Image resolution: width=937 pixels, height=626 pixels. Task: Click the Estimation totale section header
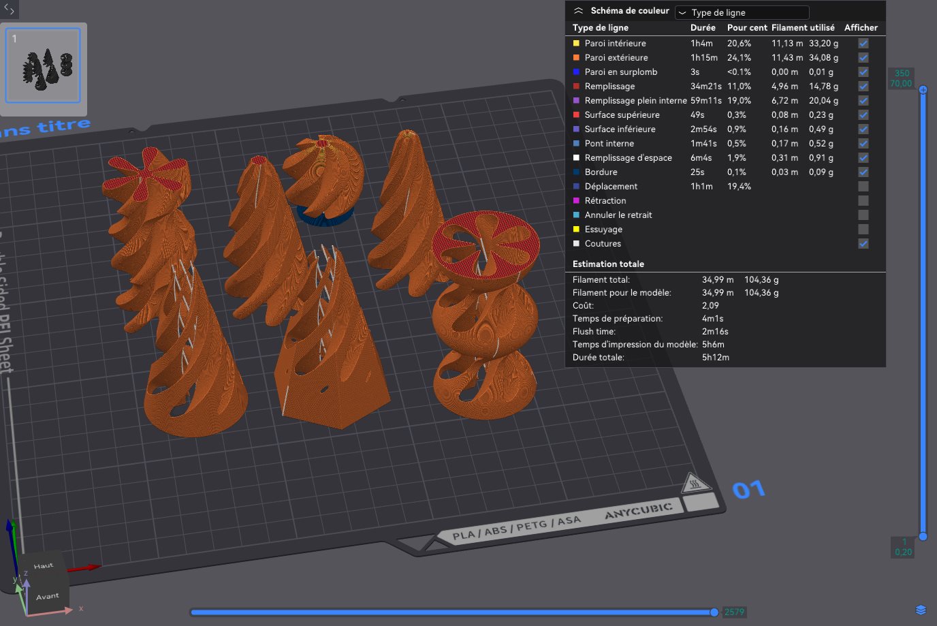[x=608, y=264]
